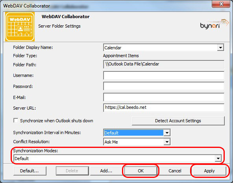This screenshot has width=233, height=183.
Task: Click the Server Folder Settings subtitle
Action: [x=59, y=26]
